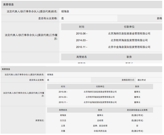
Task: Click the name 胡海泉 in the upper panel
Action: [x=65, y=11]
